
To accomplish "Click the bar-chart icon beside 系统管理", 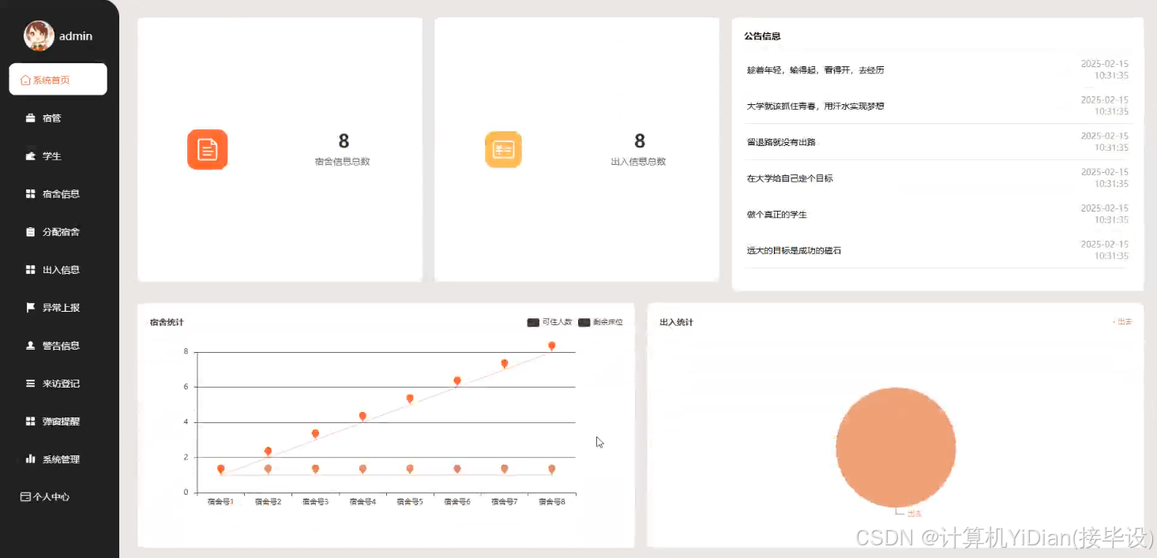I will (x=31, y=459).
